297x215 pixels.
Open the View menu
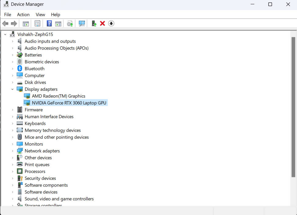pyautogui.click(x=40, y=14)
